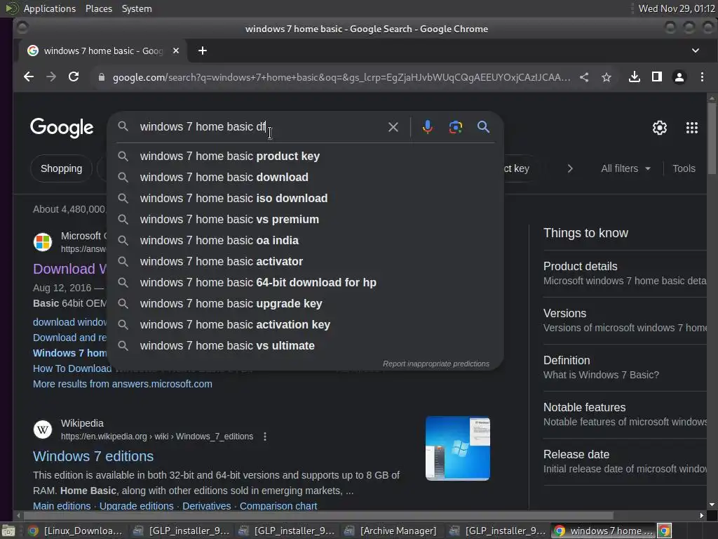Click the address bar URL
The width and height of the screenshot is (718, 539).
(341, 77)
